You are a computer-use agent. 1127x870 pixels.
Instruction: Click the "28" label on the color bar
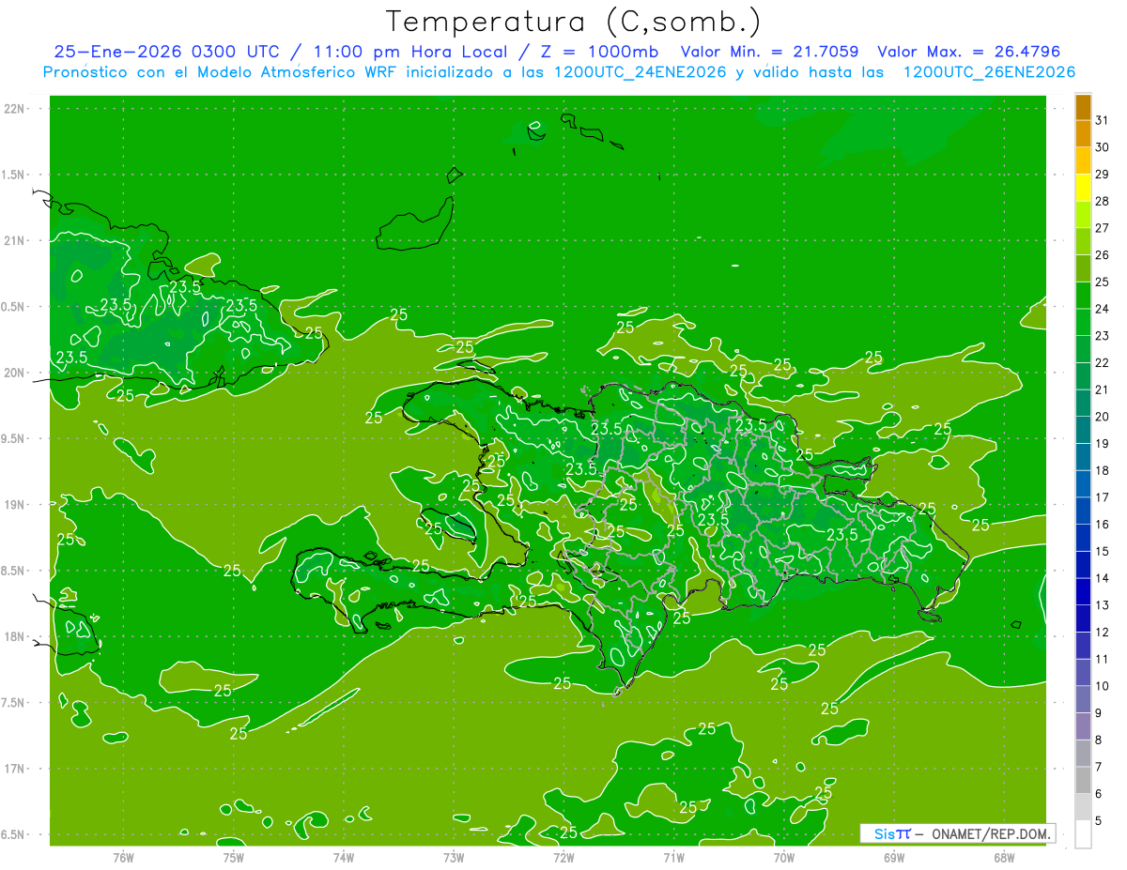tap(1103, 201)
